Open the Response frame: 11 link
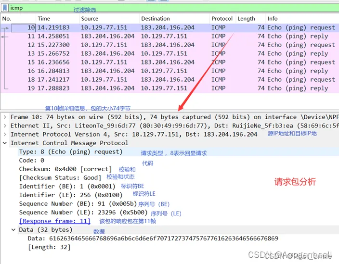 click(54, 221)
